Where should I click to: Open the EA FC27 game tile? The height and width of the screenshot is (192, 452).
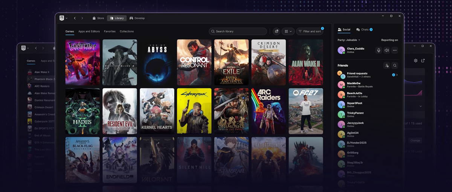(x=306, y=111)
